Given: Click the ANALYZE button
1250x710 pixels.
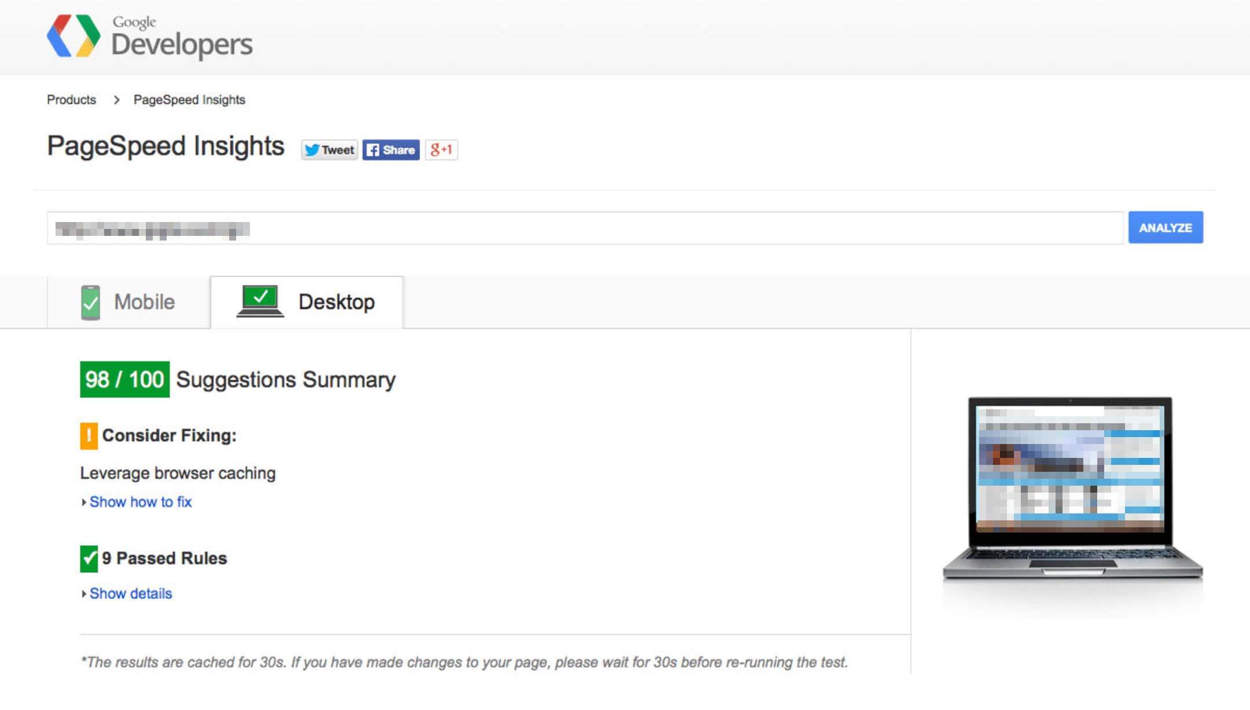Looking at the screenshot, I should point(1166,227).
